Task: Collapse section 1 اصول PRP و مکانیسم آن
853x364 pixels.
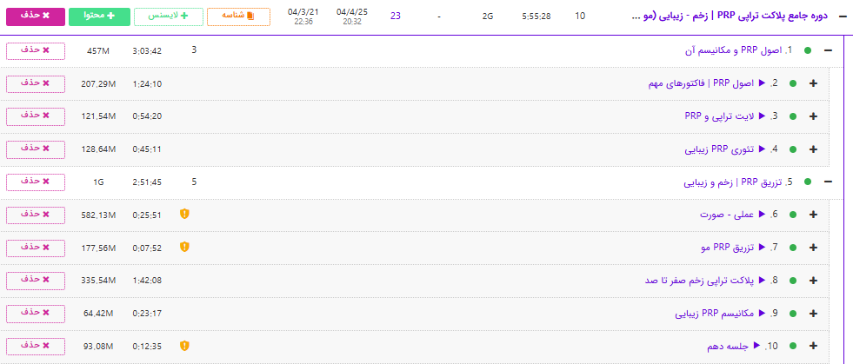Action: point(829,51)
